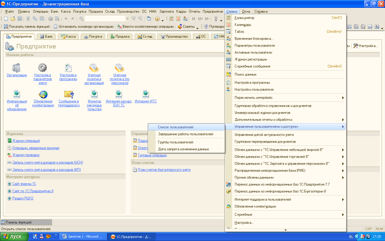The width and height of the screenshot is (385, 241).
Task: Expand Распределенная информационная база (РИБ) submenu
Action: pos(286,171)
